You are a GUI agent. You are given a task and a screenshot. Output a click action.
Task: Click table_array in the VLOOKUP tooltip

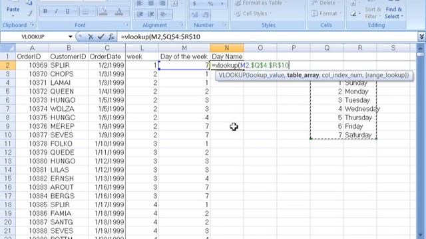pyautogui.click(x=303, y=75)
